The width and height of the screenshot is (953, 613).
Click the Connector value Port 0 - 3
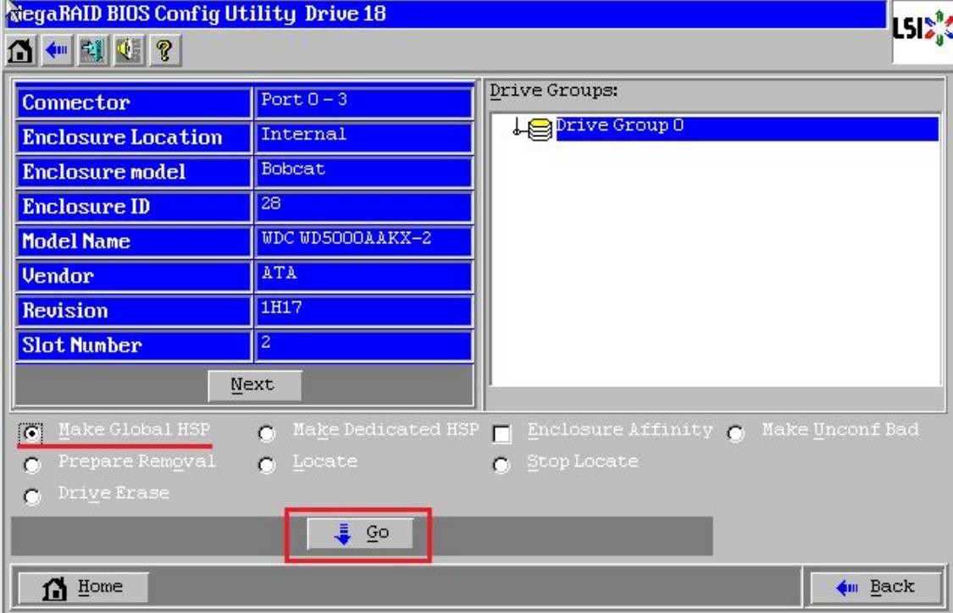pyautogui.click(x=363, y=102)
